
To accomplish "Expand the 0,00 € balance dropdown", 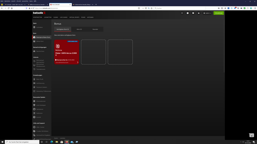I will (207, 13).
